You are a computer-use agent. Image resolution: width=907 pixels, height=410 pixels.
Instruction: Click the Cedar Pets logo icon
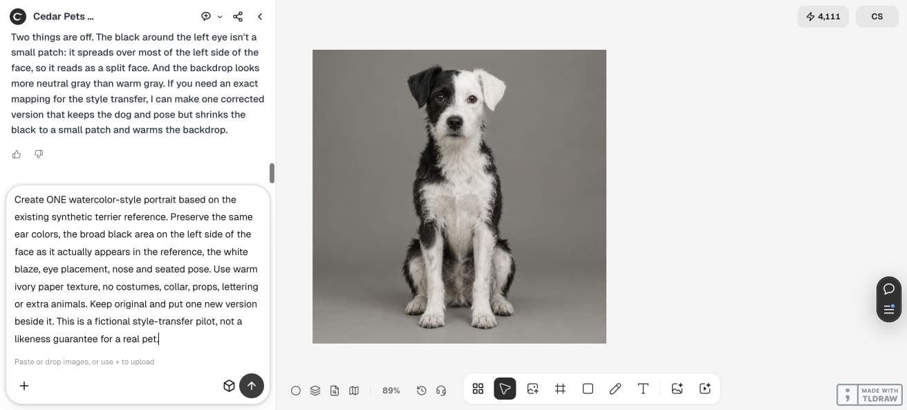pos(18,17)
